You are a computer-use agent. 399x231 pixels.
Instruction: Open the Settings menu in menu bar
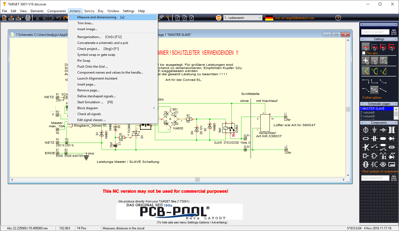point(128,11)
